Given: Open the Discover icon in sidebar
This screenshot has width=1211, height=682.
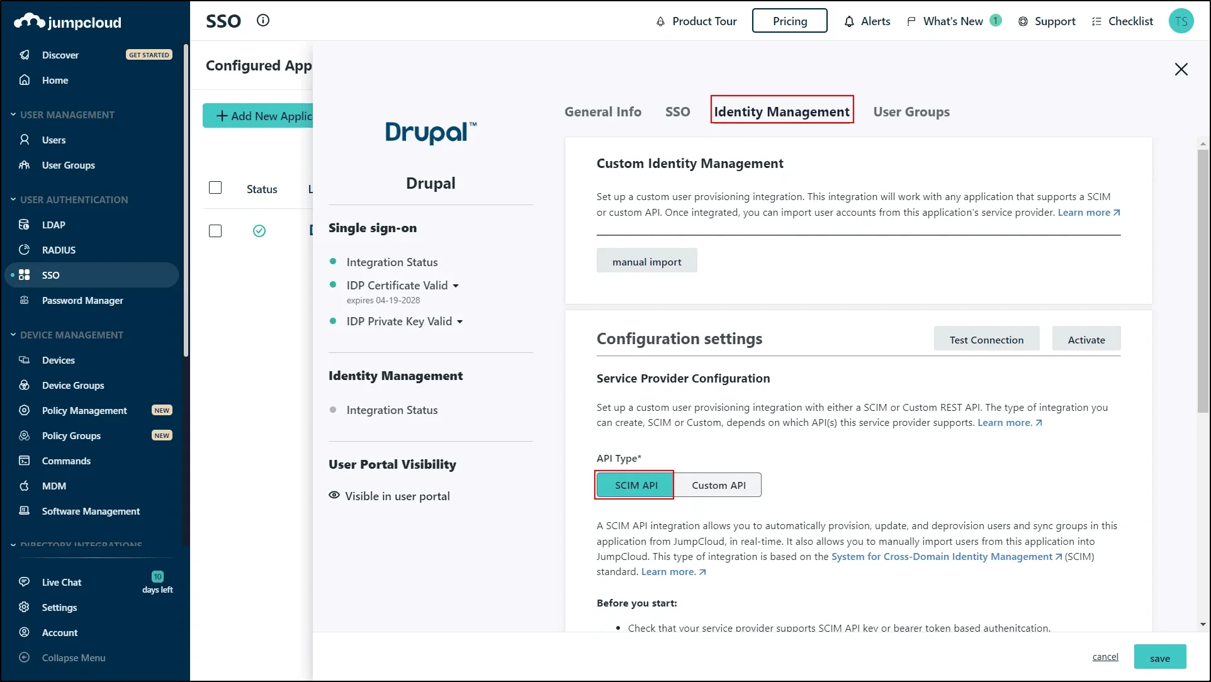Looking at the screenshot, I should point(25,55).
